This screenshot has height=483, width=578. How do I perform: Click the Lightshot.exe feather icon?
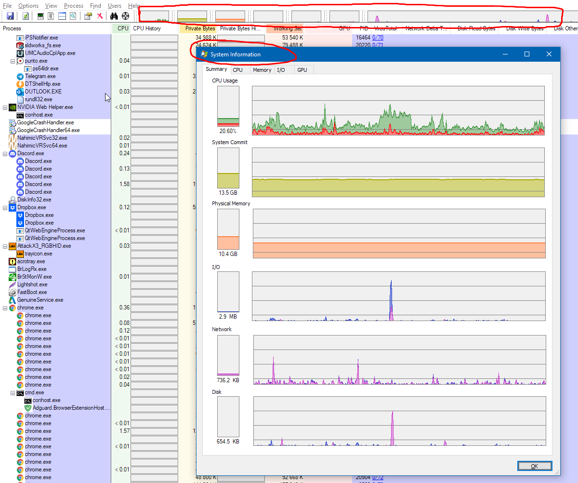(x=13, y=284)
